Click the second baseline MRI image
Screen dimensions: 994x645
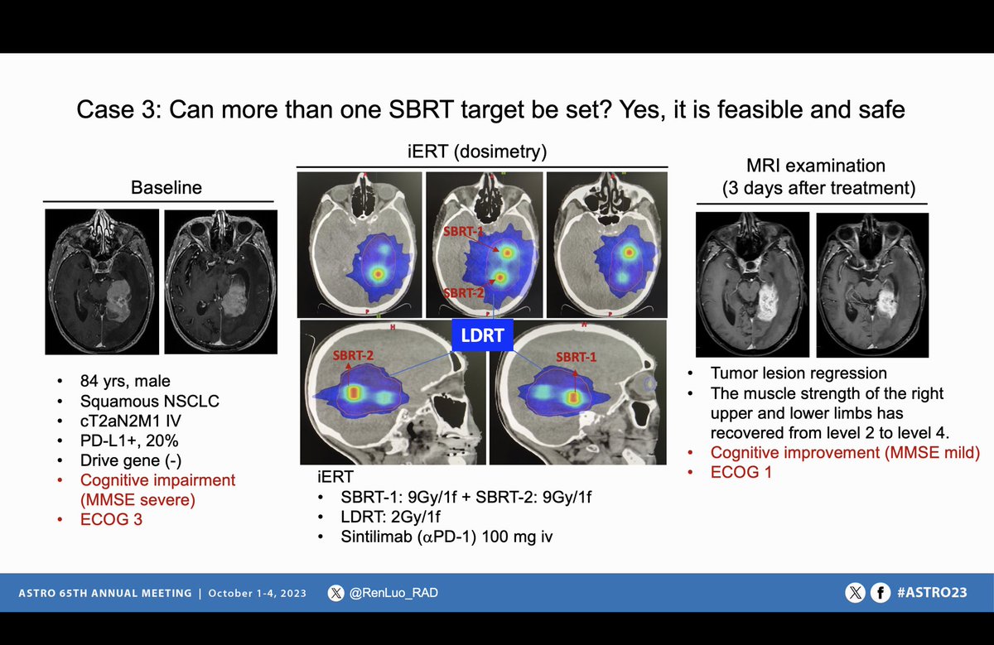point(220,281)
